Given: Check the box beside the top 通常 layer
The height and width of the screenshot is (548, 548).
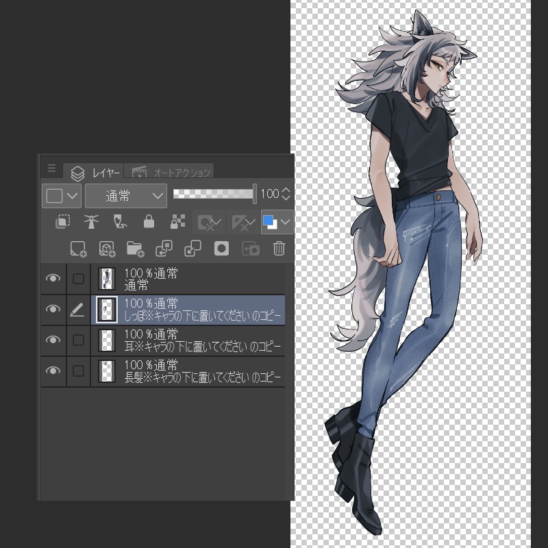Looking at the screenshot, I should (78, 279).
